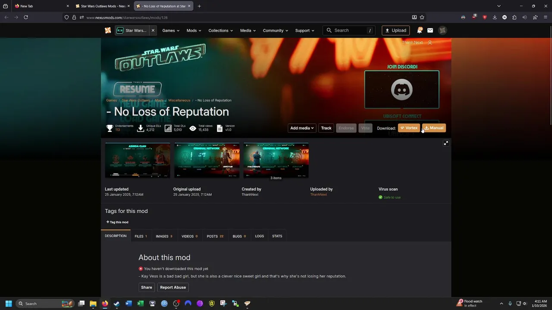Click the Upload button
552x310 pixels.
pos(395,31)
